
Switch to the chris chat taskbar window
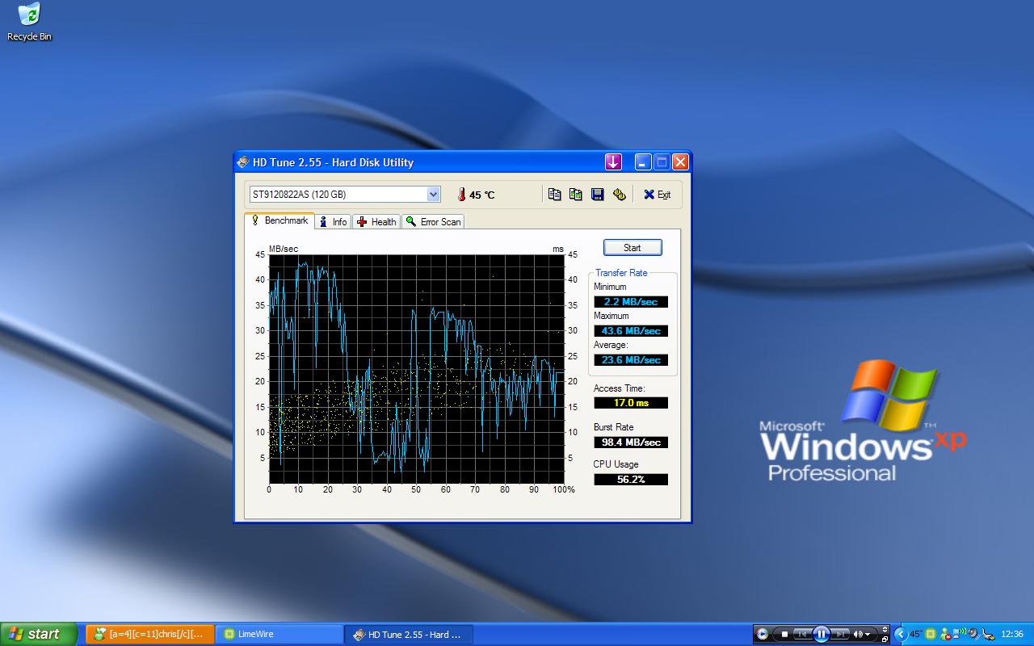pyautogui.click(x=150, y=634)
